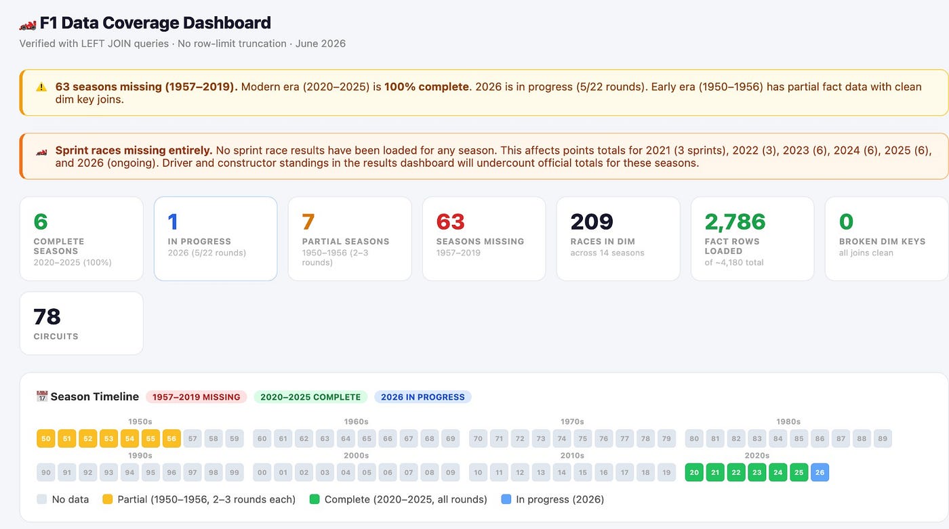Screen dimensions: 949x529
Task: Select season 54 in the timeline
Action: pos(130,438)
